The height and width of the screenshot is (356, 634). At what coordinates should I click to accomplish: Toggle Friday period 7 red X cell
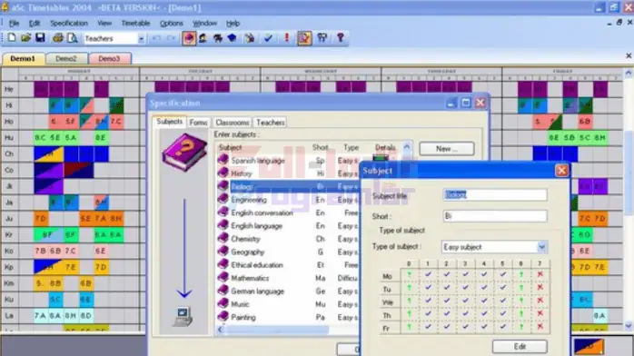[540, 327]
